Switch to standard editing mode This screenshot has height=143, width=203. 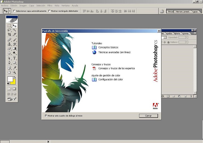coord(9,89)
